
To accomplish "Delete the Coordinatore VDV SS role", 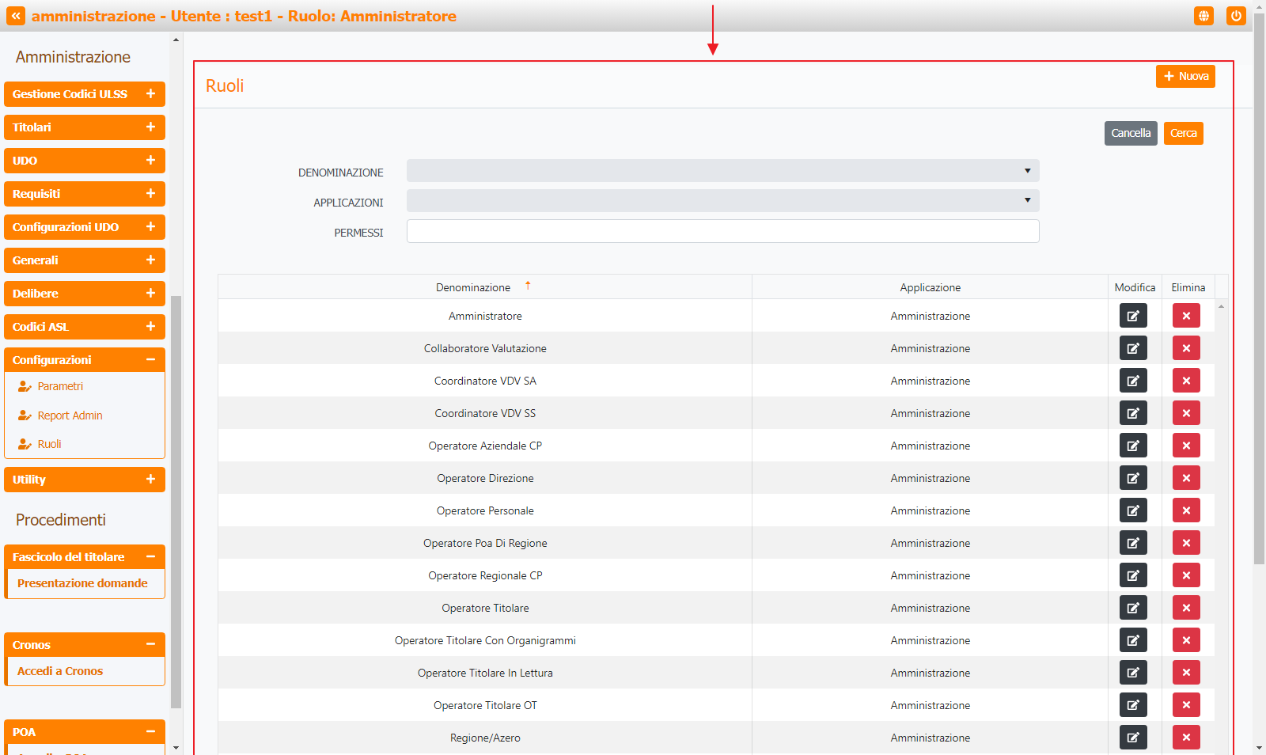I will point(1186,413).
